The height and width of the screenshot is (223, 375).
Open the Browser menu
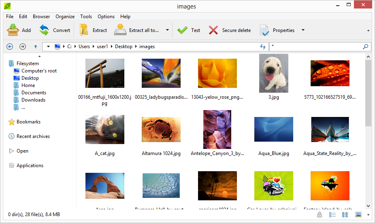pyautogui.click(x=41, y=17)
